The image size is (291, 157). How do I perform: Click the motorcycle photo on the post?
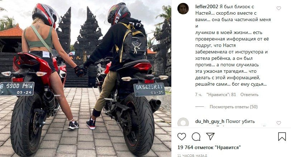click(86, 78)
